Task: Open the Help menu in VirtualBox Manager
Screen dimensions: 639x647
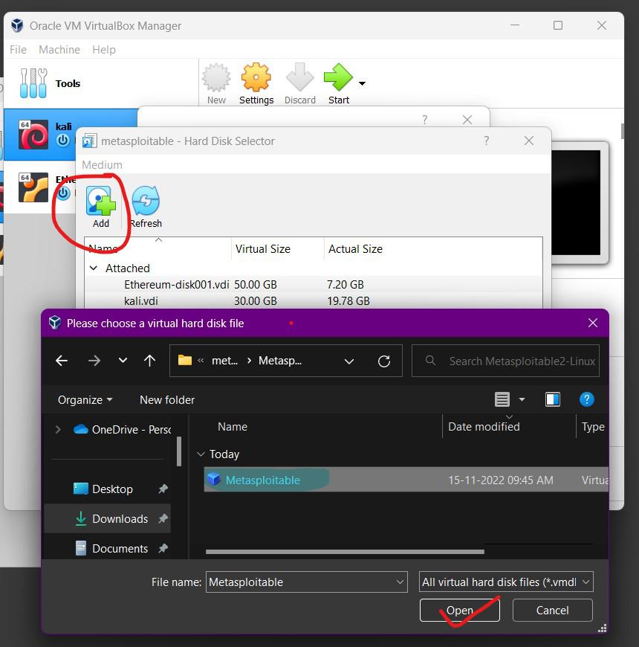Action: [x=104, y=50]
